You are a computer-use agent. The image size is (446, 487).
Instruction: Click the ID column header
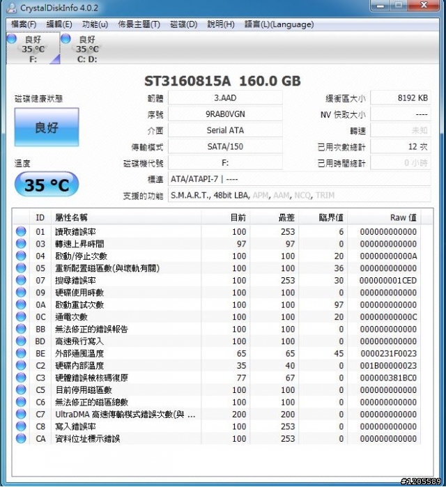tap(40, 217)
